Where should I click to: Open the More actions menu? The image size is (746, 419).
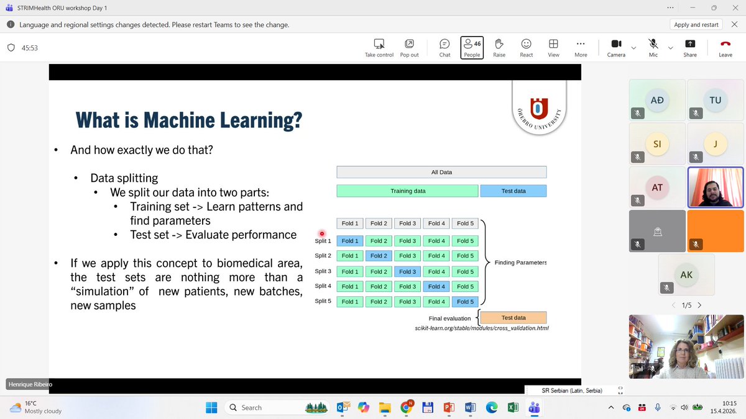point(581,48)
